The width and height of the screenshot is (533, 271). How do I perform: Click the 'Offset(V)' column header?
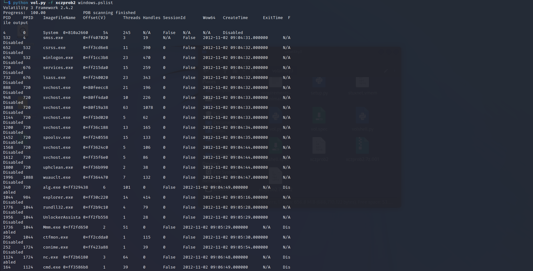pos(94,18)
